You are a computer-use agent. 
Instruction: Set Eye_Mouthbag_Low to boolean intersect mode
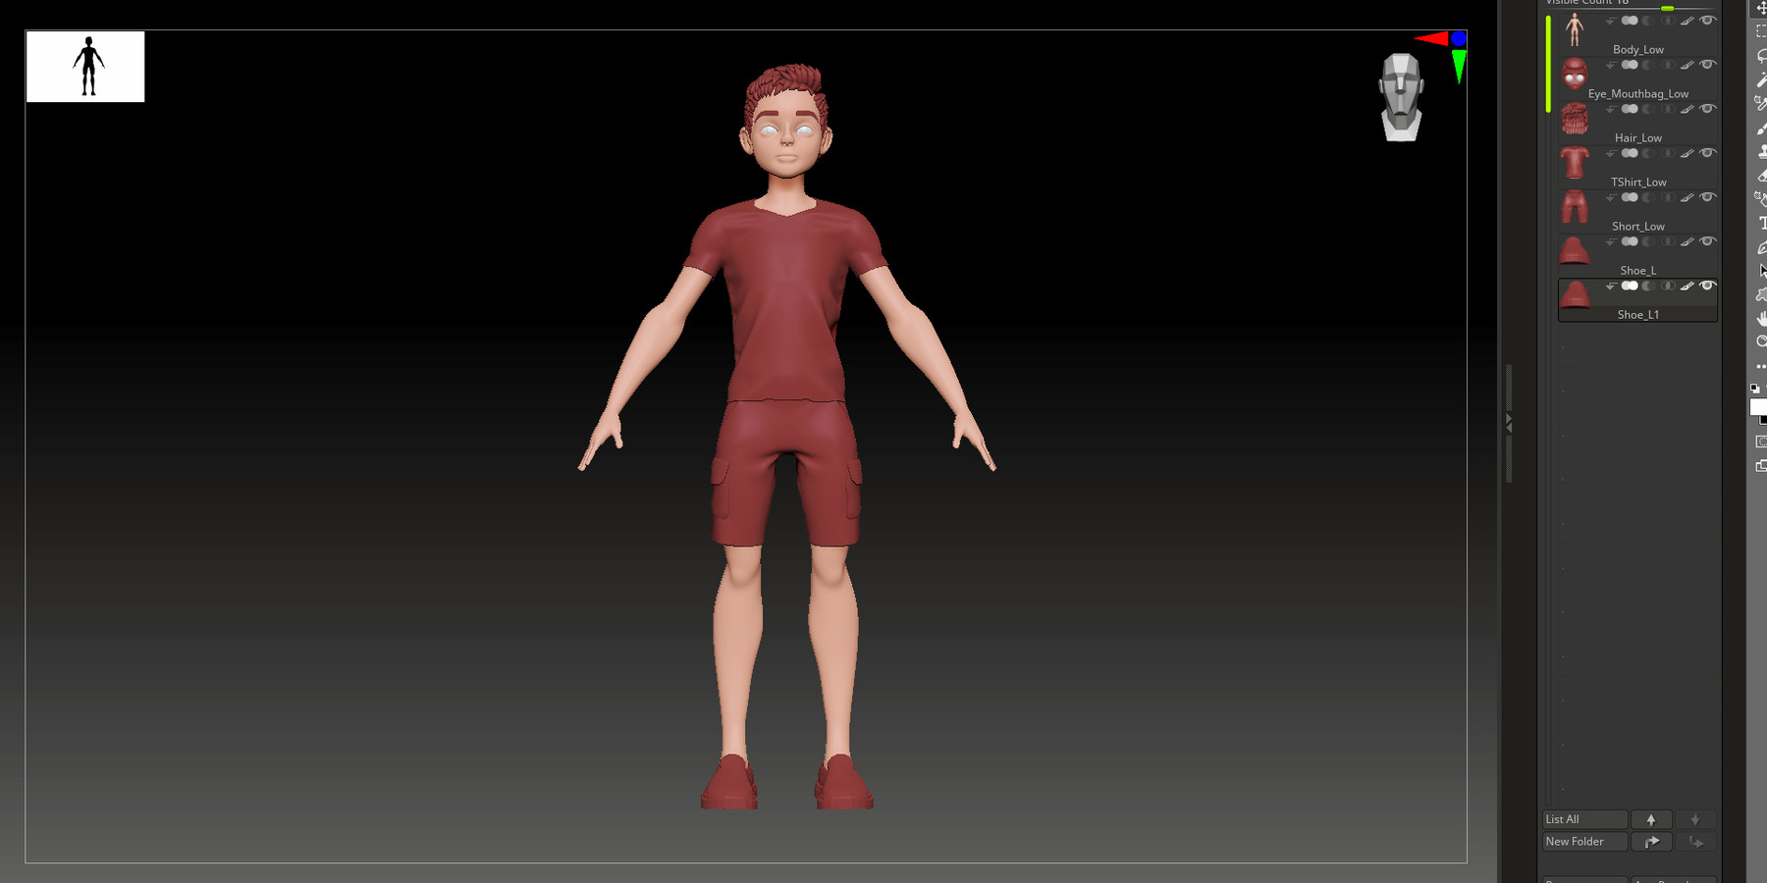1667,65
